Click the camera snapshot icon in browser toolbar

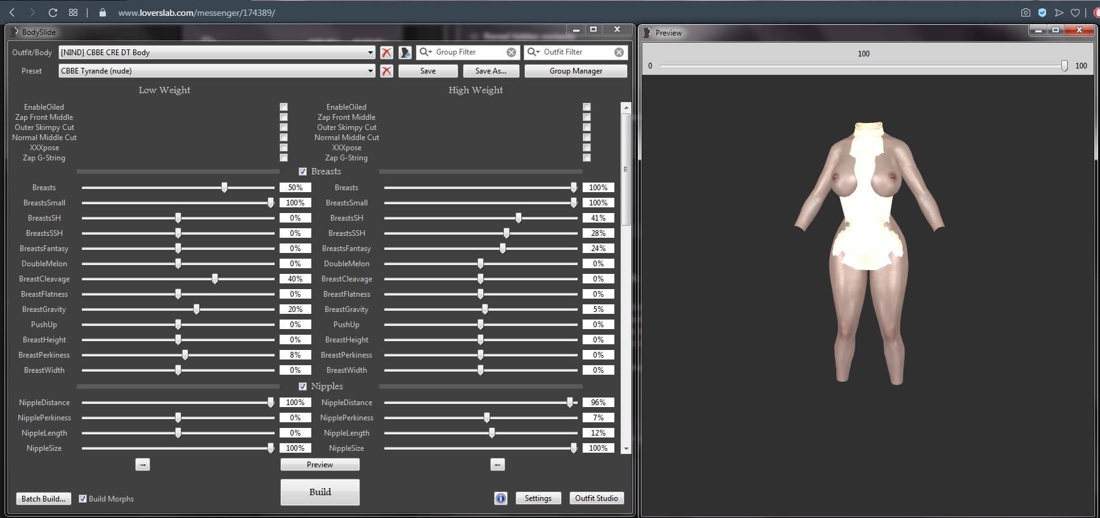(x=1026, y=13)
